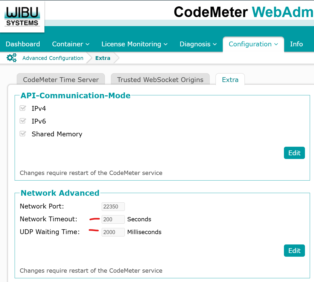Expand the Diagnosis menu dropdown
The image size is (314, 282).
point(198,44)
